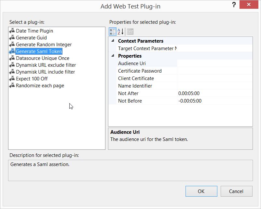The width and height of the screenshot is (261, 209).
Task: Edit the Not Before value -0.00:05:00
Action: pos(215,101)
